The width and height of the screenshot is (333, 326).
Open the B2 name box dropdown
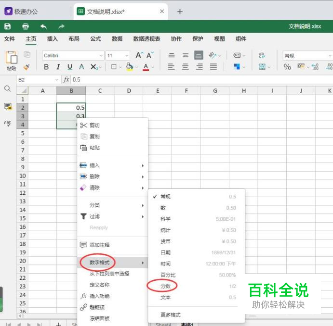point(57,80)
